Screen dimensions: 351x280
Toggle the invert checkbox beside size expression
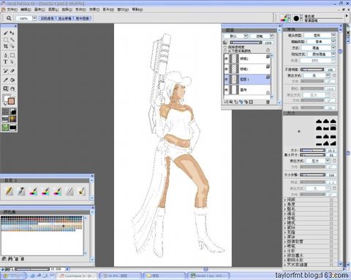(334, 160)
